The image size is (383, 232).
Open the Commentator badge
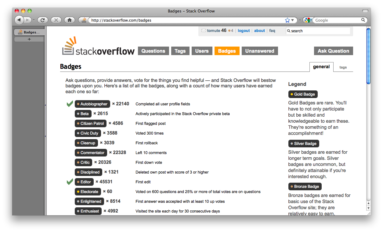click(91, 153)
